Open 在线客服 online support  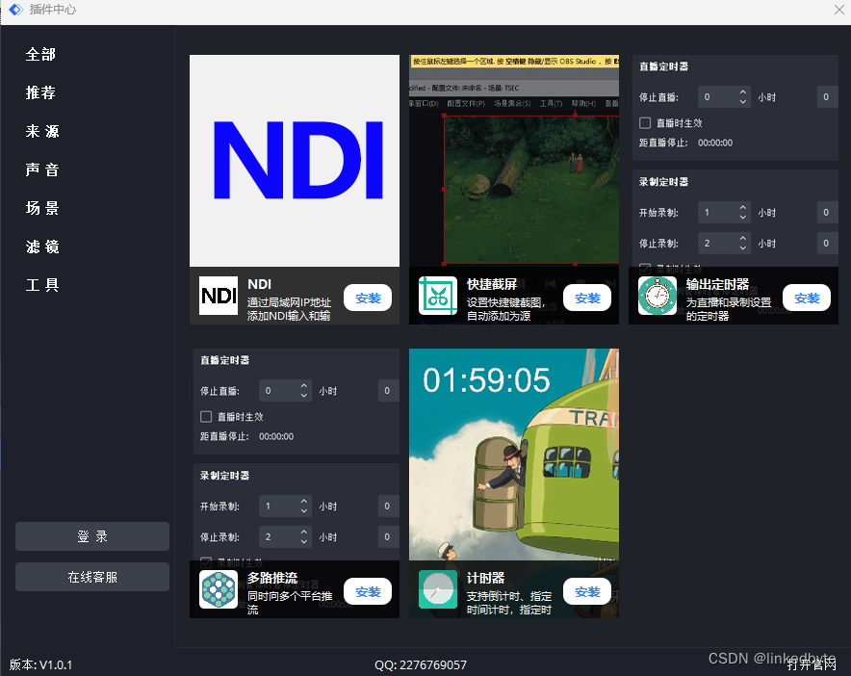[92, 577]
